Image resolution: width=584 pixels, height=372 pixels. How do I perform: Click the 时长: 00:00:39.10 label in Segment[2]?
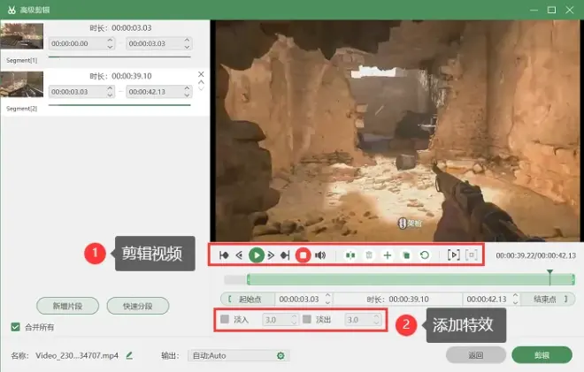[120, 76]
